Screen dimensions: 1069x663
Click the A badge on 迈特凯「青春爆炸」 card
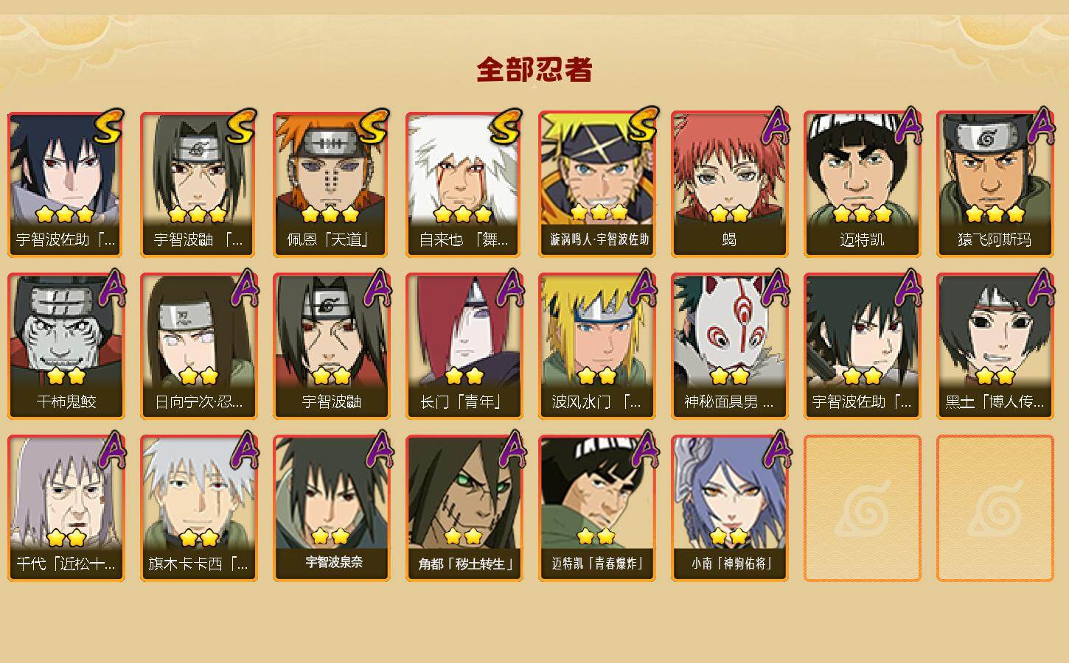(643, 449)
